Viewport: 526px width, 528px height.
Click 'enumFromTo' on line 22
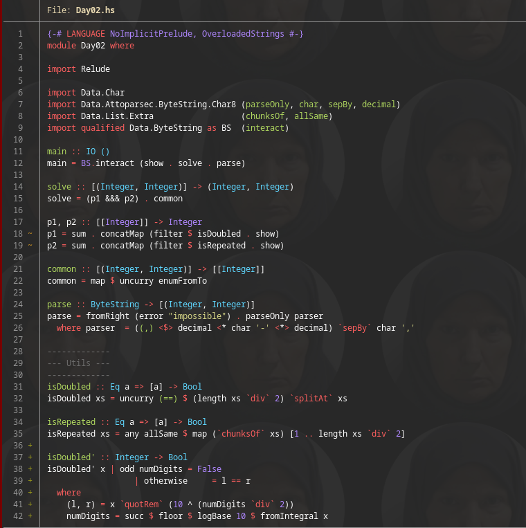183,281
